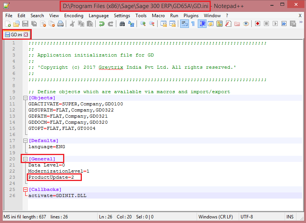Open the File menu
Image resolution: width=306 pixels, height=223 pixels.
pyautogui.click(x=9, y=16)
